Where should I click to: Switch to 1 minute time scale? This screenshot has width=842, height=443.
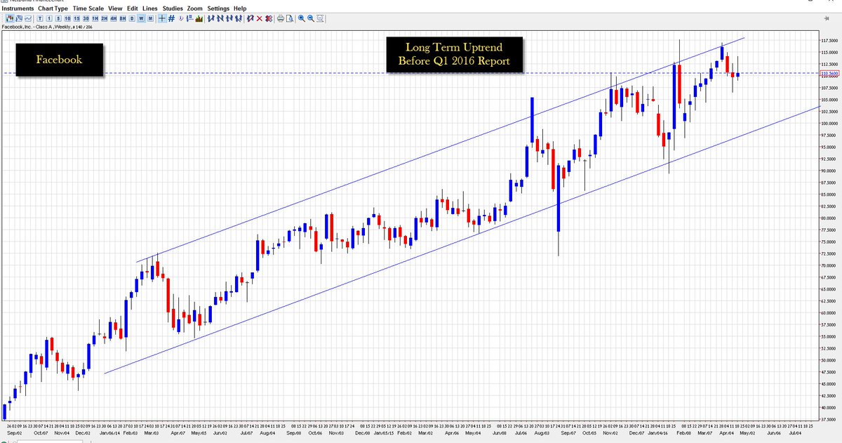coord(49,18)
